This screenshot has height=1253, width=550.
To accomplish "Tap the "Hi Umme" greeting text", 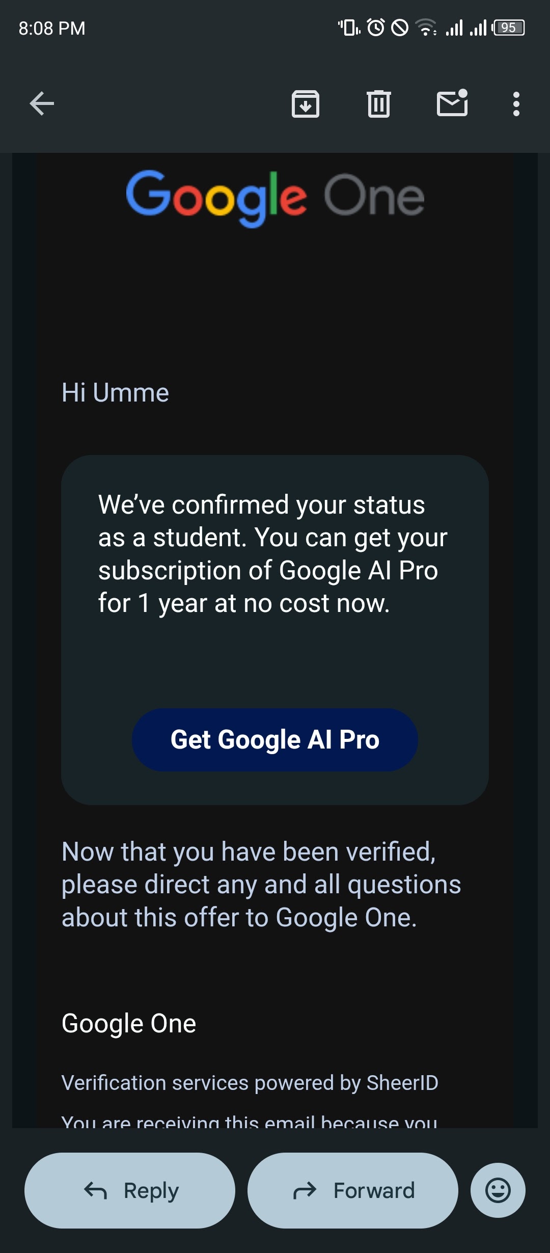I will point(115,393).
